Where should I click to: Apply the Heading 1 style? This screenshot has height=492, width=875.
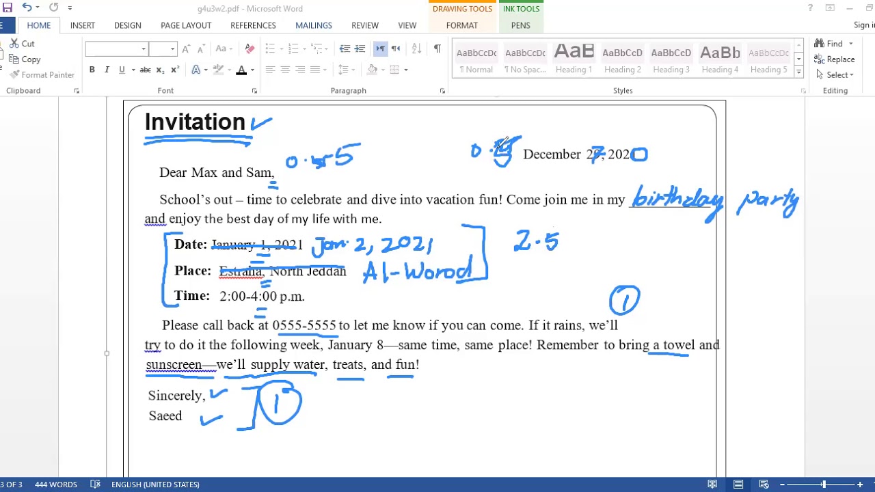tap(574, 59)
